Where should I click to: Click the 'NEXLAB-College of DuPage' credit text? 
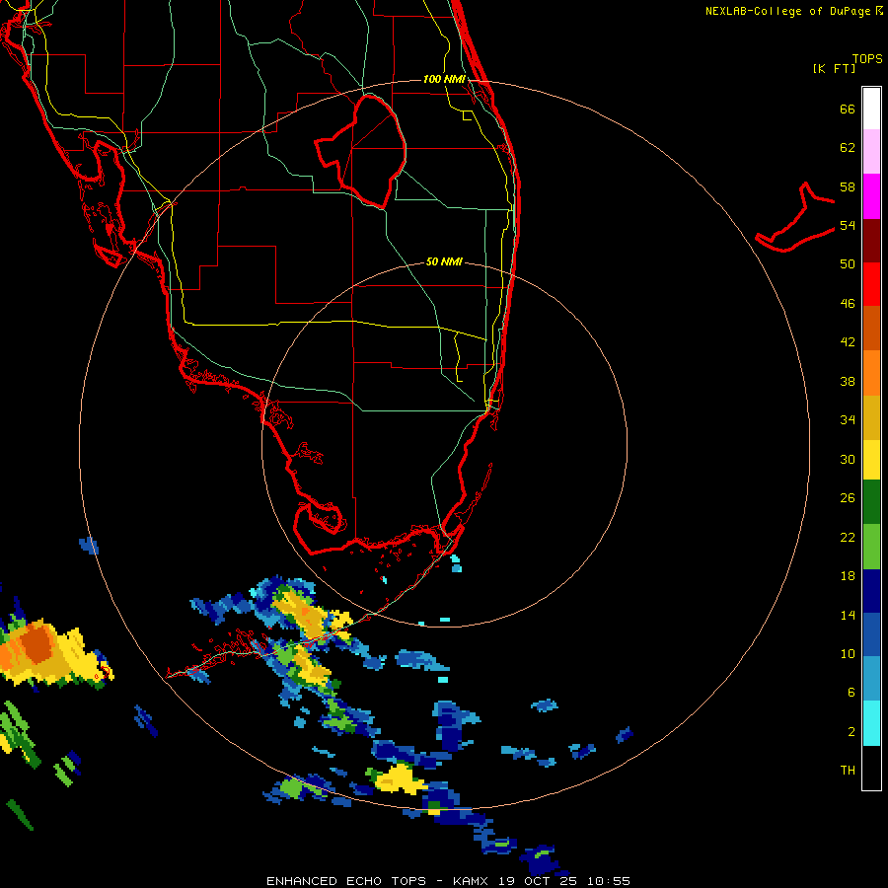click(x=787, y=11)
